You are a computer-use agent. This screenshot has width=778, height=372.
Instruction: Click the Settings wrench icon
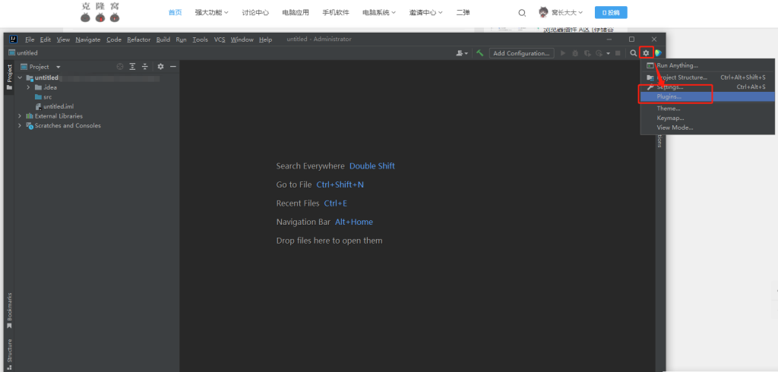(x=650, y=87)
